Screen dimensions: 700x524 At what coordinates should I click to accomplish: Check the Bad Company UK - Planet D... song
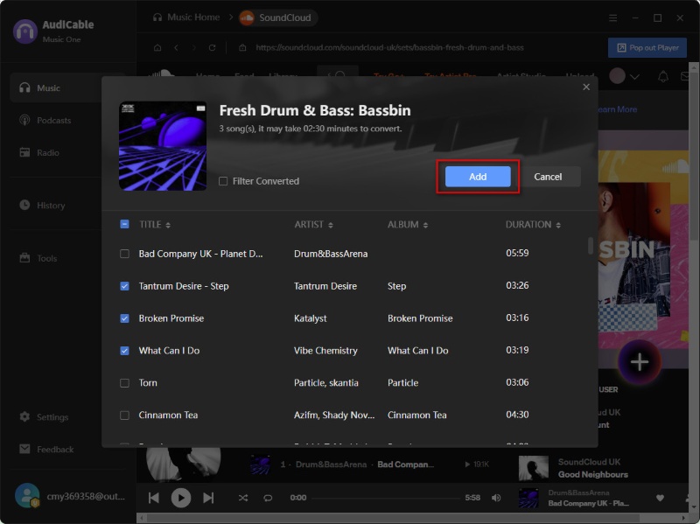pyautogui.click(x=124, y=254)
